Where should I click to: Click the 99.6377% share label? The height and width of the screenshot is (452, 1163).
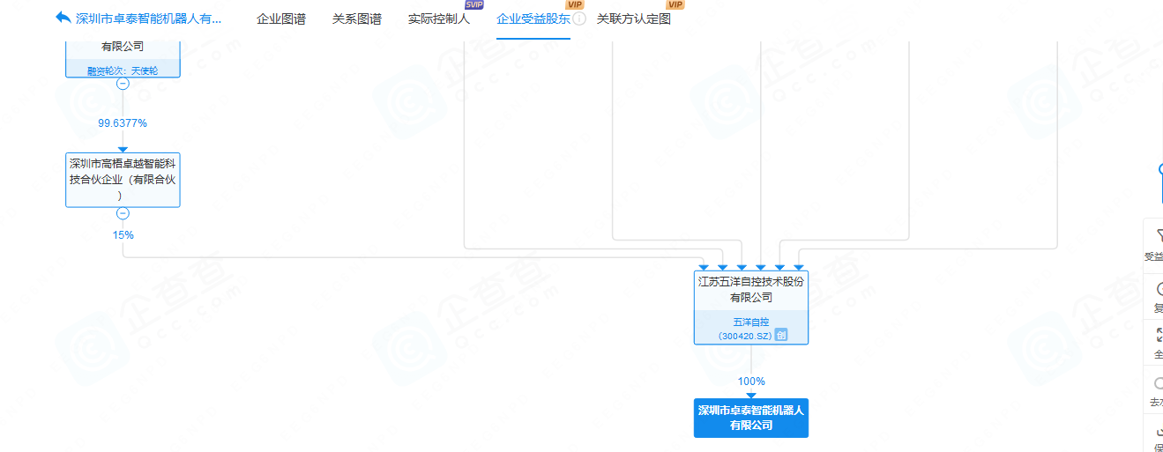[x=123, y=123]
